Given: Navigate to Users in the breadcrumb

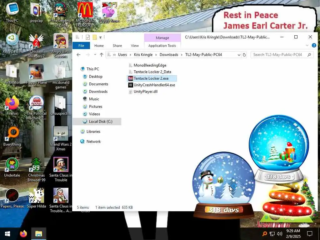Looking at the screenshot, I should click(122, 55).
